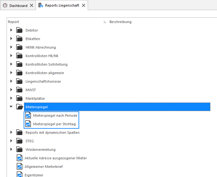The image size is (217, 177).
Task: Expand the Debitor folder
Action: tap(11, 30)
